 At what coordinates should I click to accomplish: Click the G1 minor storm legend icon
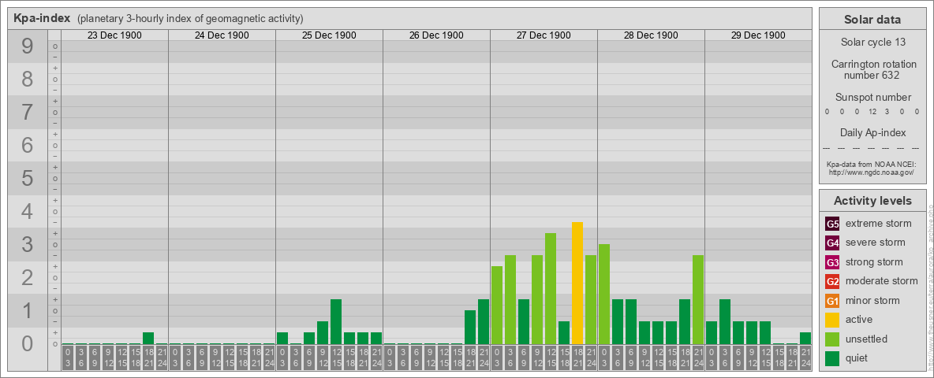click(x=832, y=301)
